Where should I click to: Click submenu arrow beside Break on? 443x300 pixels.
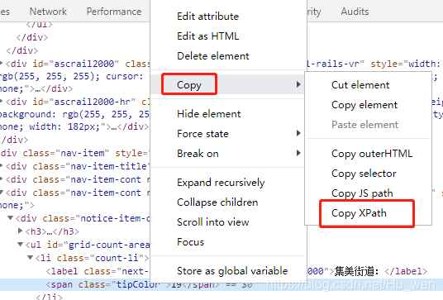tap(298, 153)
